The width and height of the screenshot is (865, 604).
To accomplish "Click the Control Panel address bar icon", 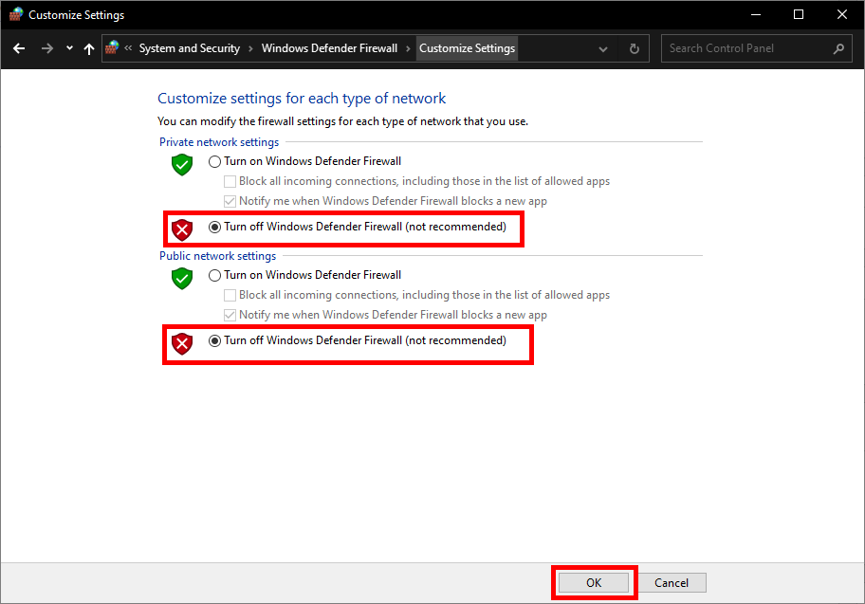I will 113,47.
